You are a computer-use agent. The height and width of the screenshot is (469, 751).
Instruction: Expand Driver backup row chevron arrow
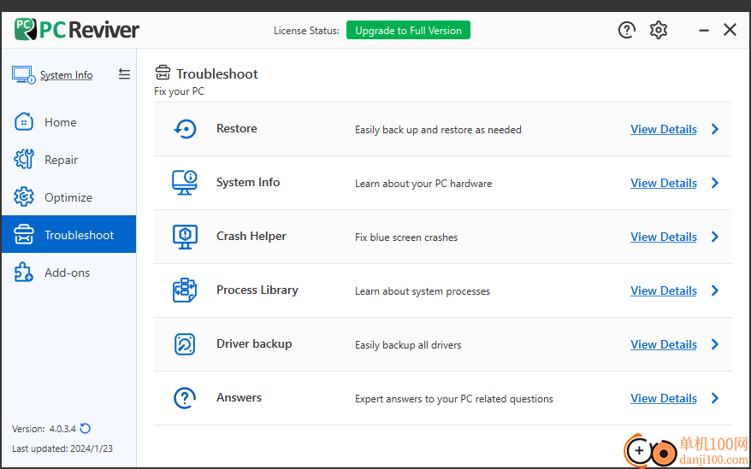click(715, 344)
